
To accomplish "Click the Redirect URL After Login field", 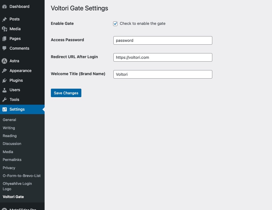I will [163, 57].
